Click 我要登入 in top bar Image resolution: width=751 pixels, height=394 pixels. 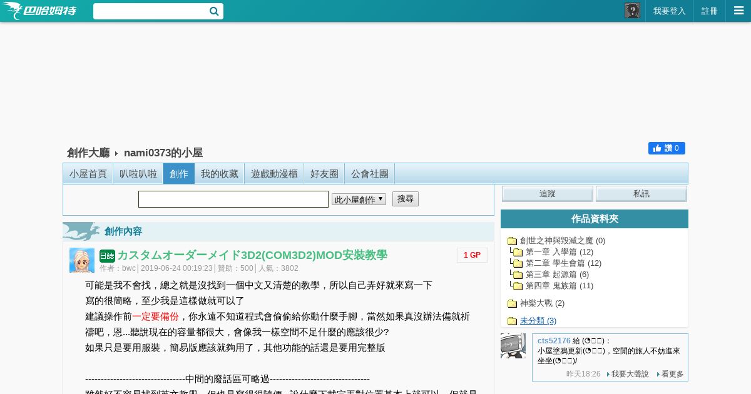point(670,11)
